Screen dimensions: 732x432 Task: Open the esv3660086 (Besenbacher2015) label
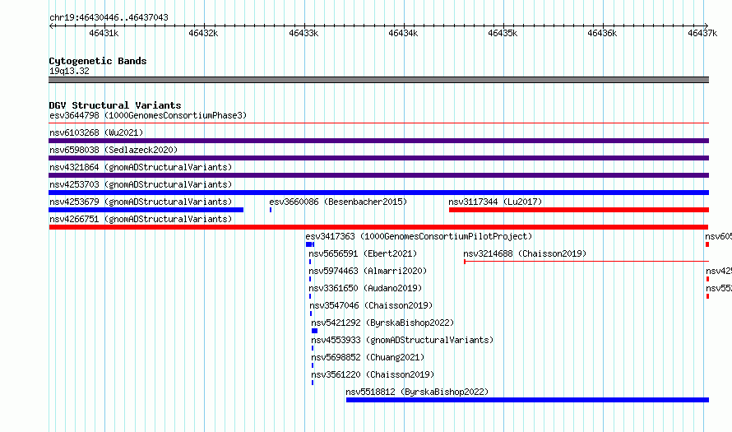click(x=339, y=202)
